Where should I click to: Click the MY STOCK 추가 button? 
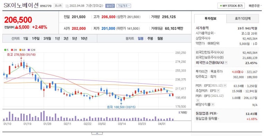tap(231, 6)
